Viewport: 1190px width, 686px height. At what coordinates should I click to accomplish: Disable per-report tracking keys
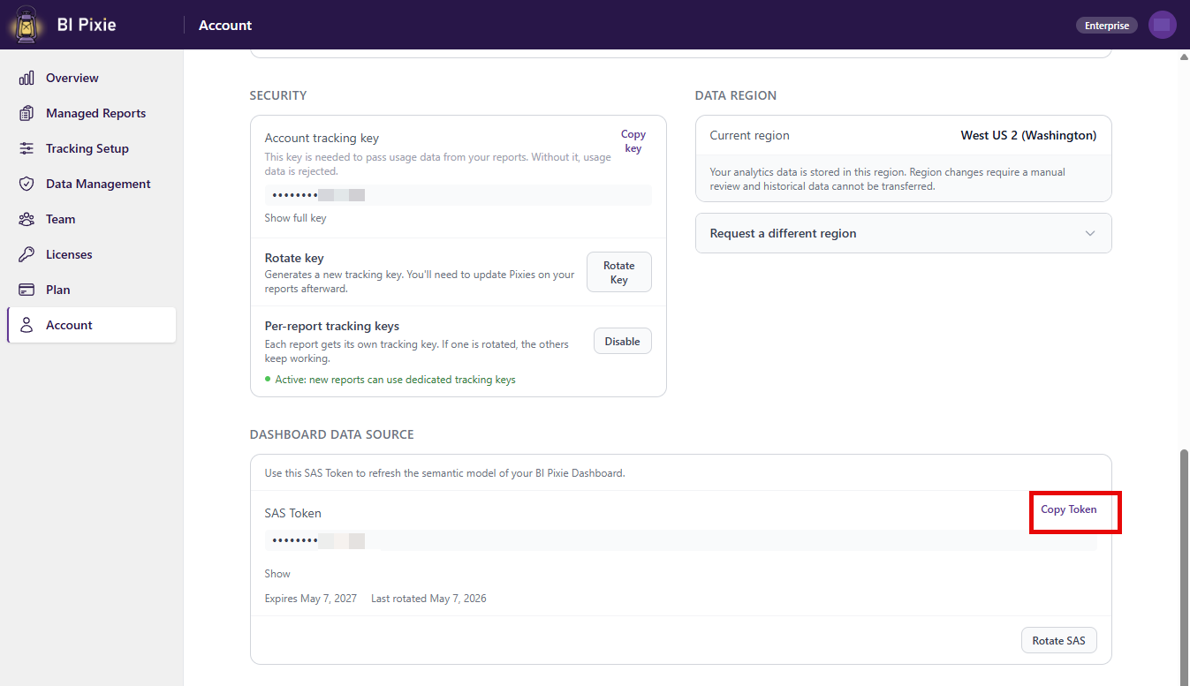coord(623,342)
